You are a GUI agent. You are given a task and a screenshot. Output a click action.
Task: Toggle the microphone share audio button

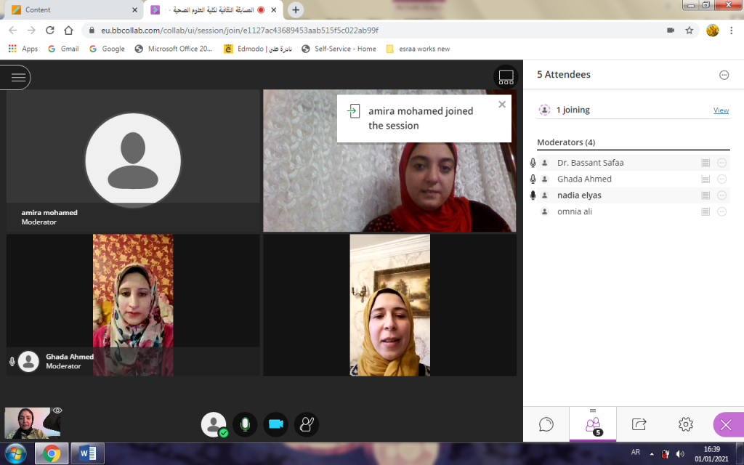245,424
